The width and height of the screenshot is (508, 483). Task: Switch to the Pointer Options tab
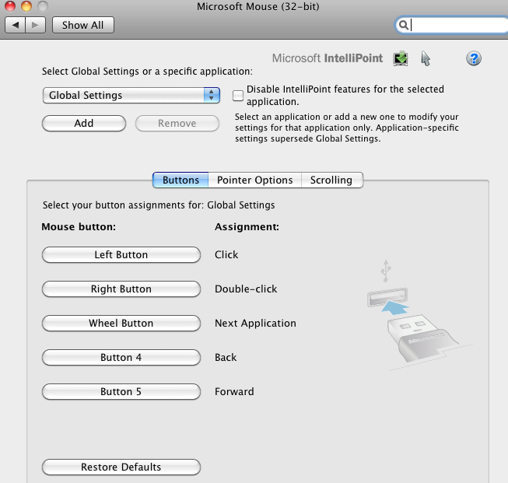255,180
